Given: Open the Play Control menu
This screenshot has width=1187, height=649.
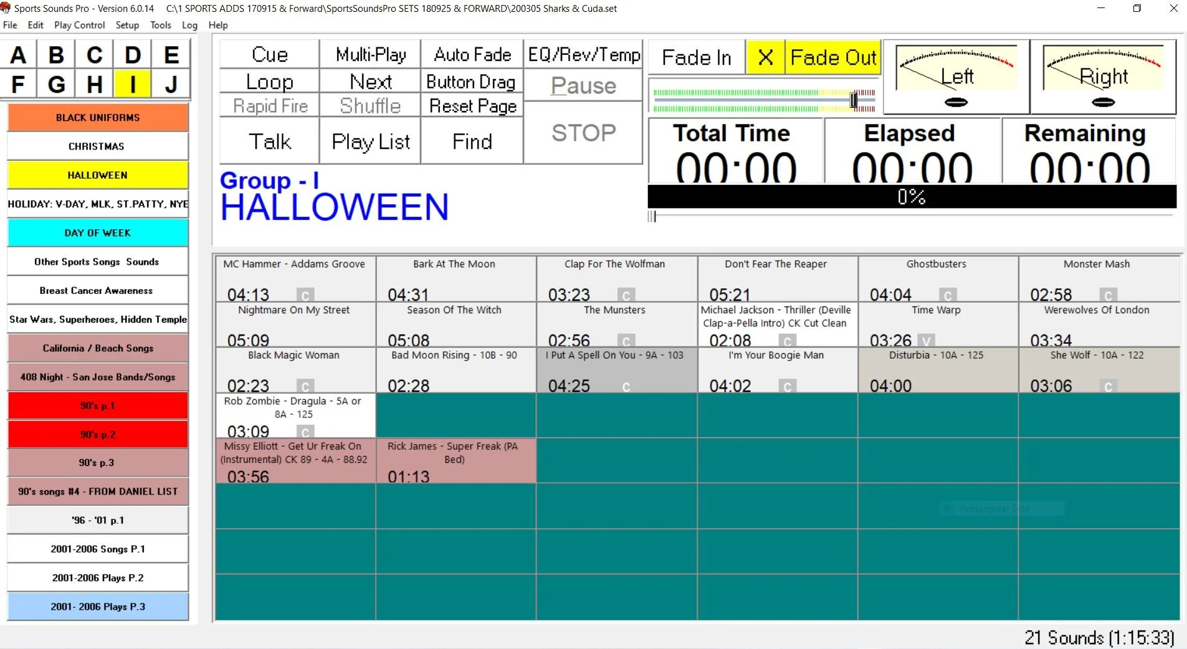Looking at the screenshot, I should click(79, 25).
